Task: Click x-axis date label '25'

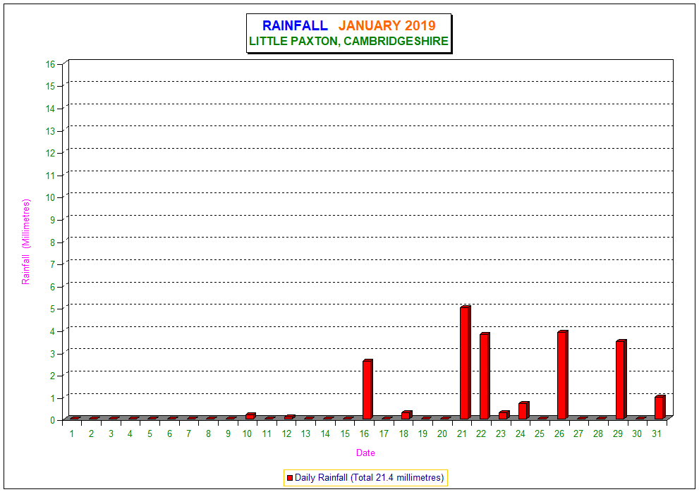Action: point(540,433)
